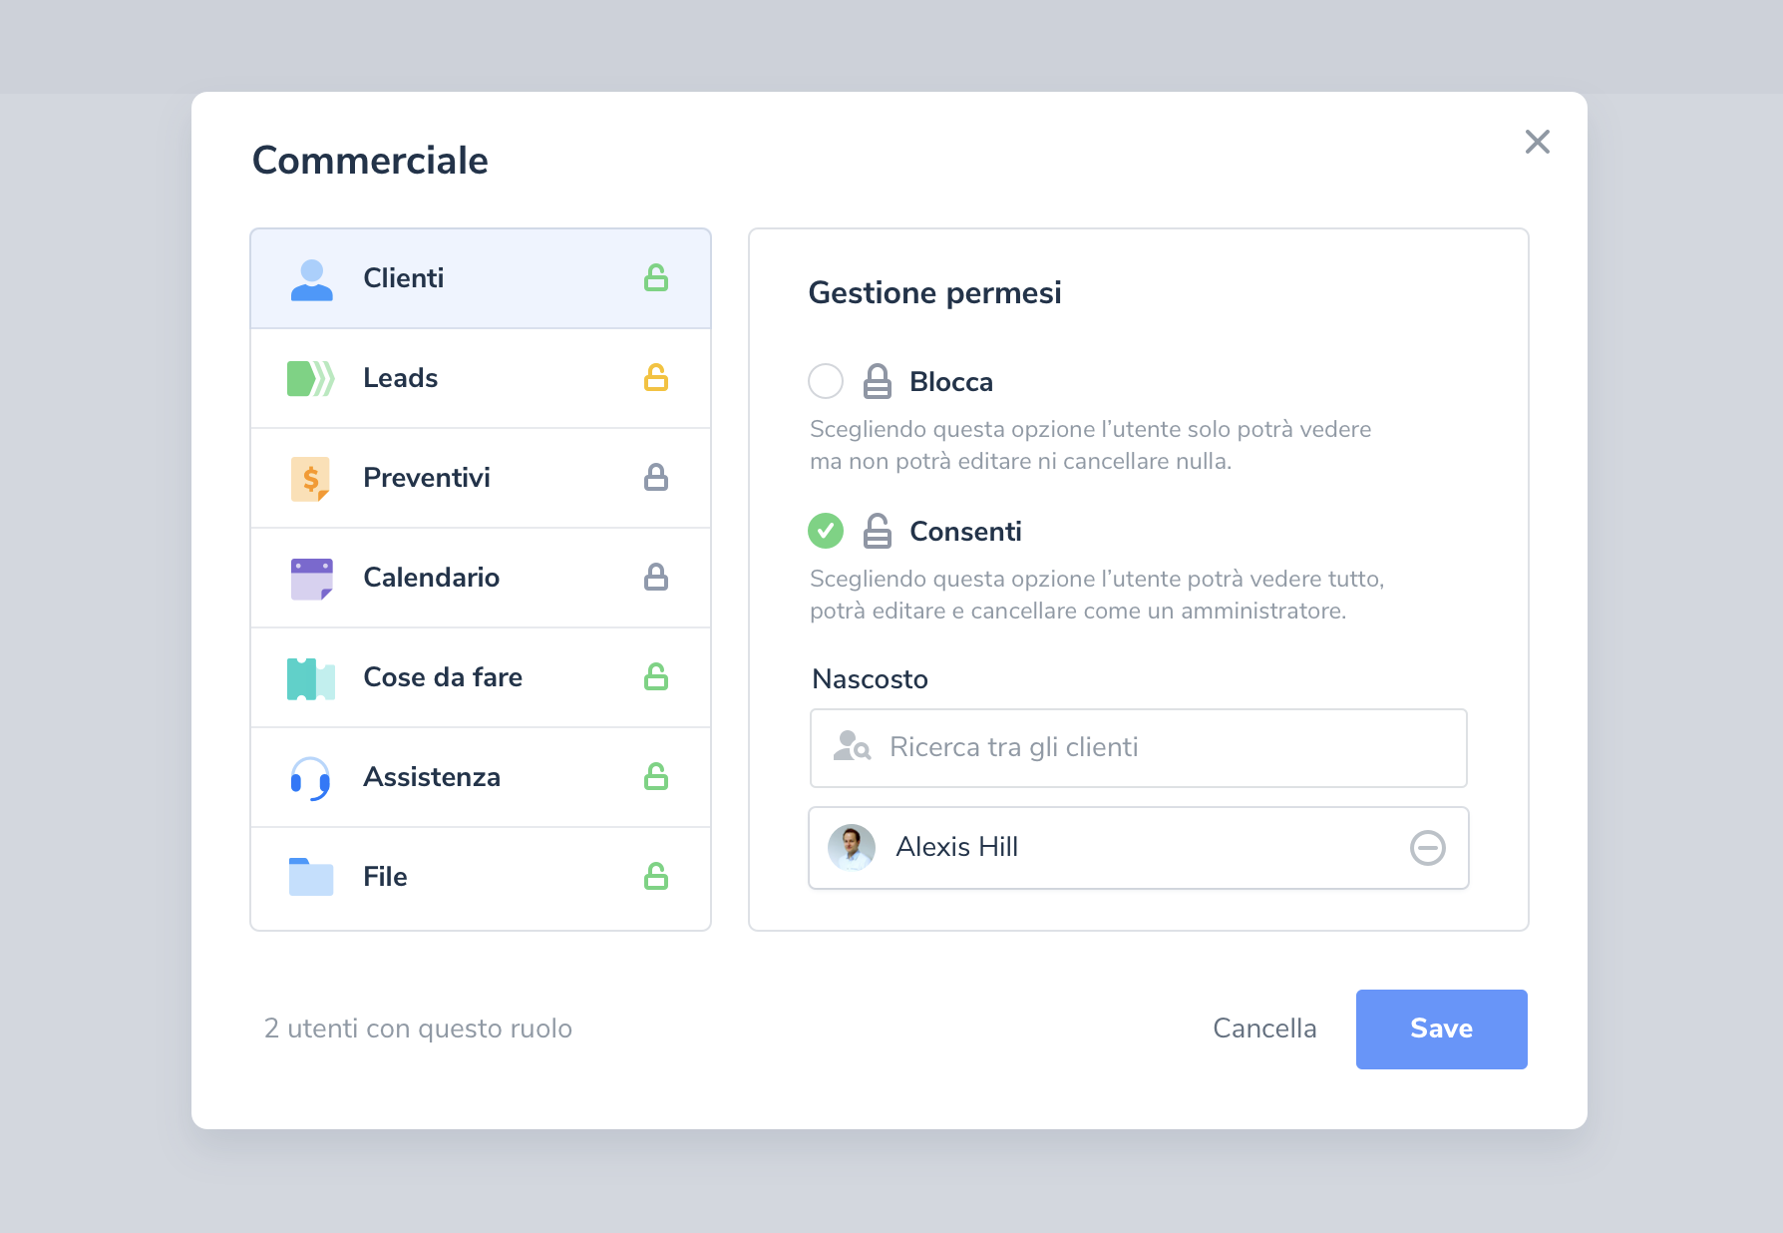Select the Assistenza headset icon
The width and height of the screenshot is (1783, 1233).
pos(311,778)
